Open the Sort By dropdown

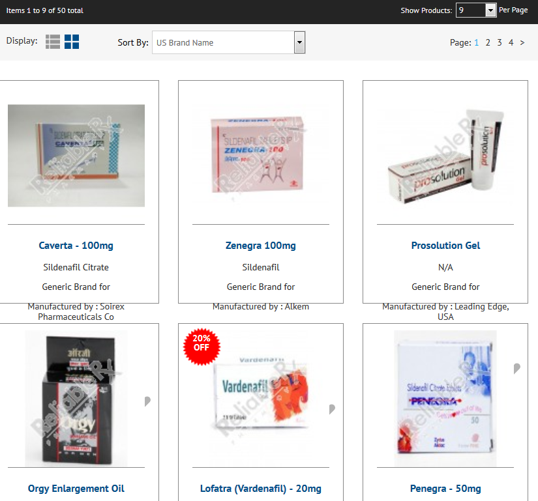pyautogui.click(x=228, y=42)
